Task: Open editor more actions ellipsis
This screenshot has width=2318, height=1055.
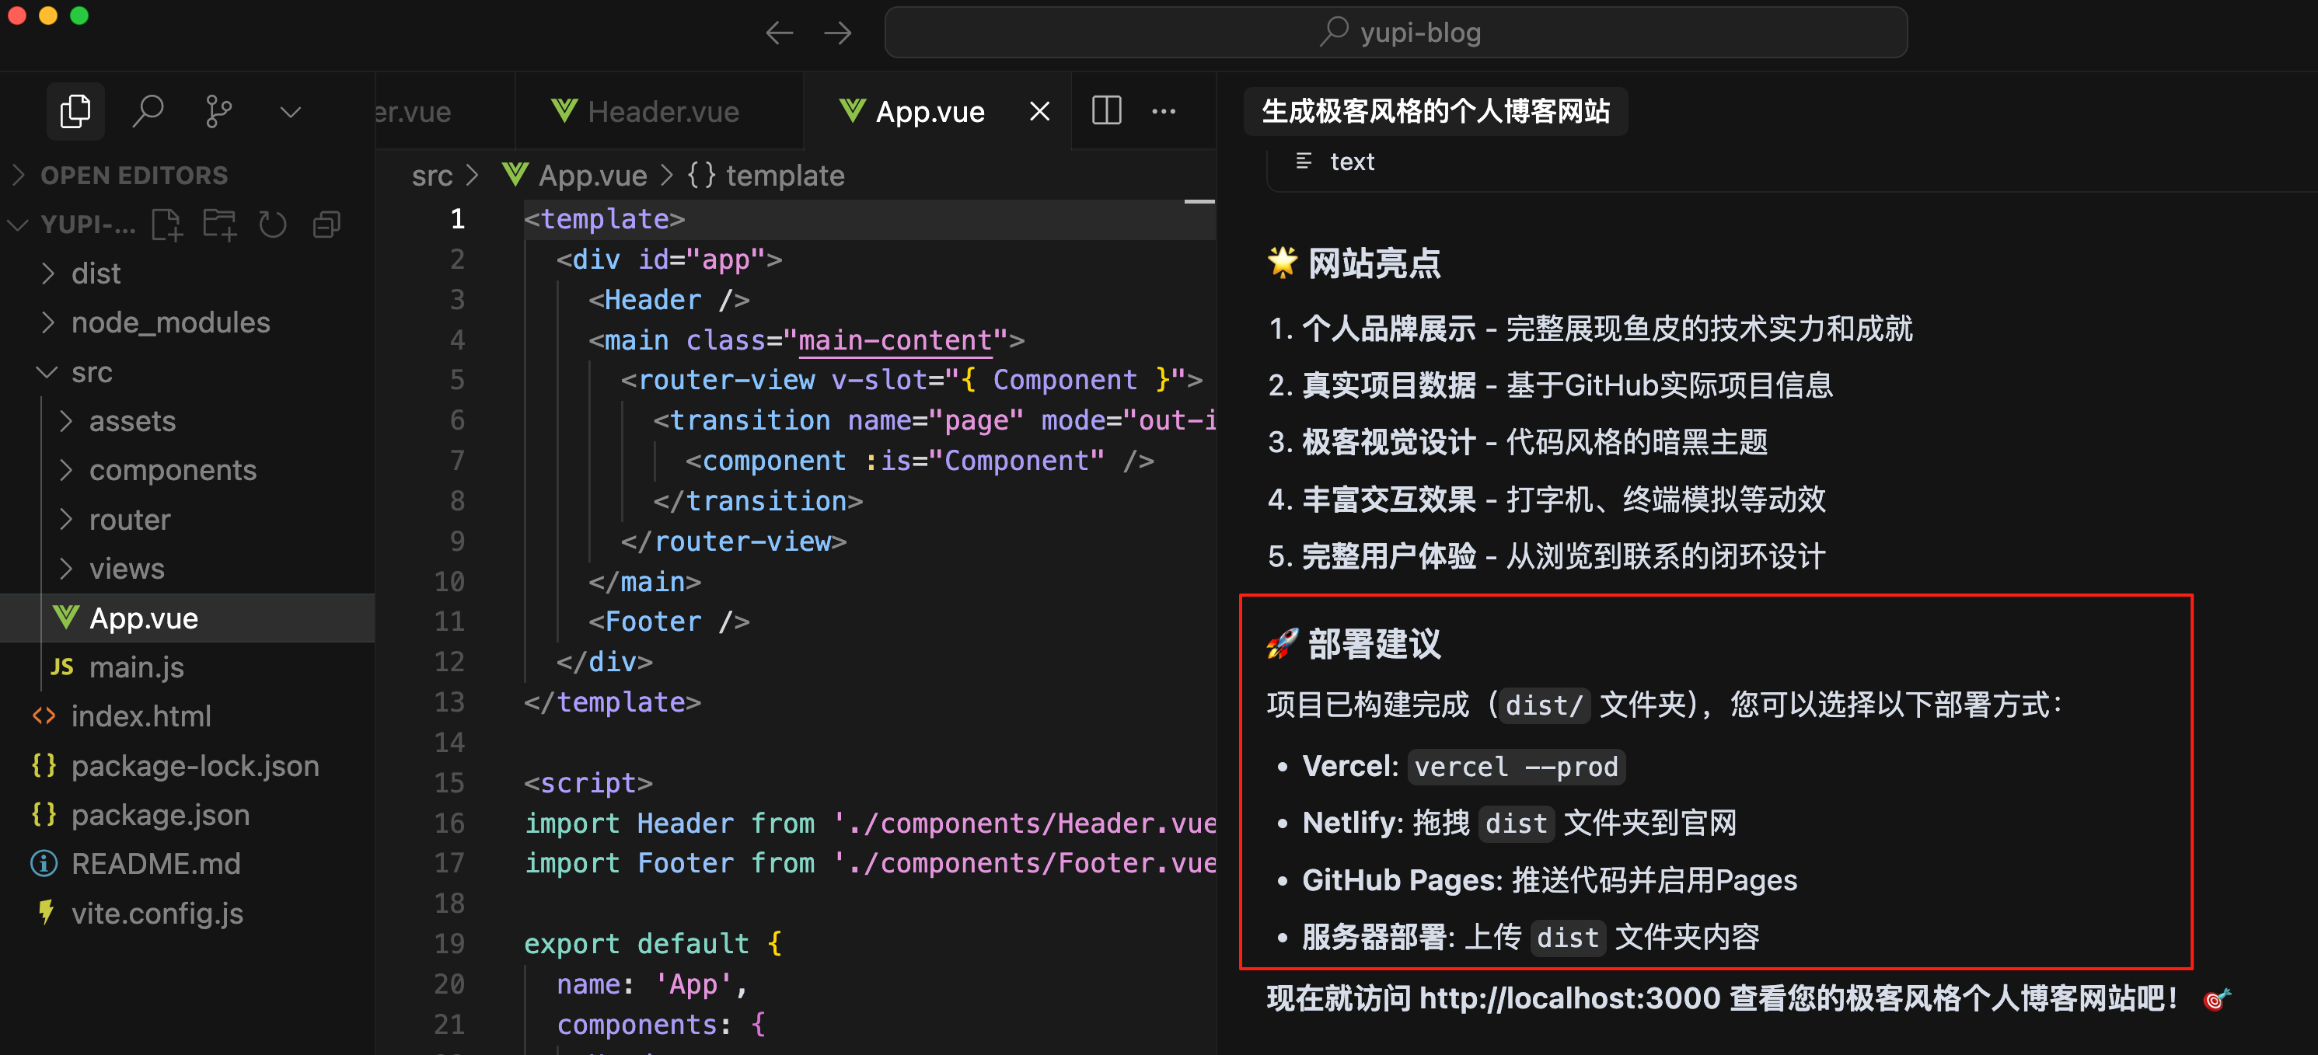Action: pos(1164,112)
